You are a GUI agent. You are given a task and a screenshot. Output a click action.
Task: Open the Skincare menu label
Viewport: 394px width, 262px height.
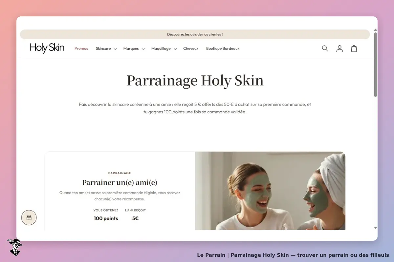pos(103,48)
